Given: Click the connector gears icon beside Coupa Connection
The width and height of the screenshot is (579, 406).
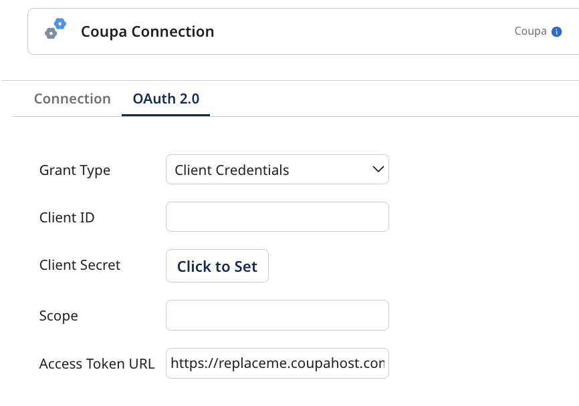Looking at the screenshot, I should pyautogui.click(x=54, y=31).
